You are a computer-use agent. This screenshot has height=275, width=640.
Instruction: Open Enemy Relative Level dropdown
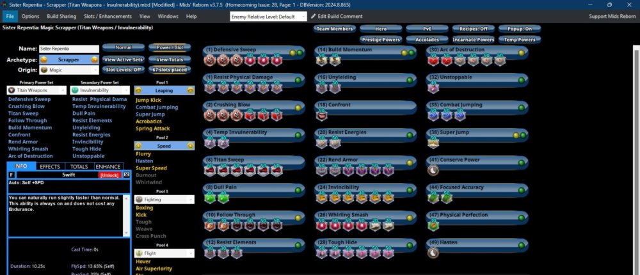269,16
